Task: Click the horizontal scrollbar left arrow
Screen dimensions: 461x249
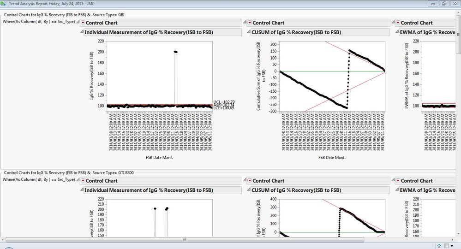Action: click(x=3, y=240)
